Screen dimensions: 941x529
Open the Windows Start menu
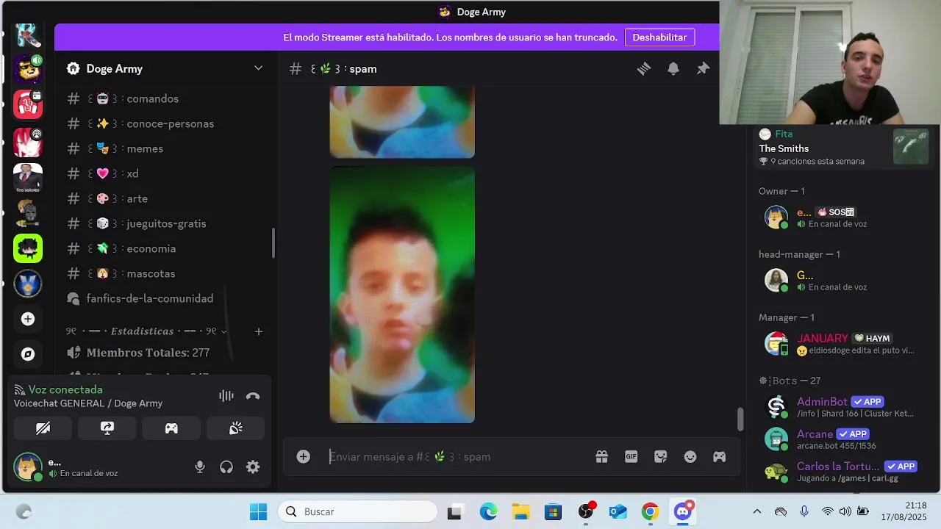tap(259, 512)
